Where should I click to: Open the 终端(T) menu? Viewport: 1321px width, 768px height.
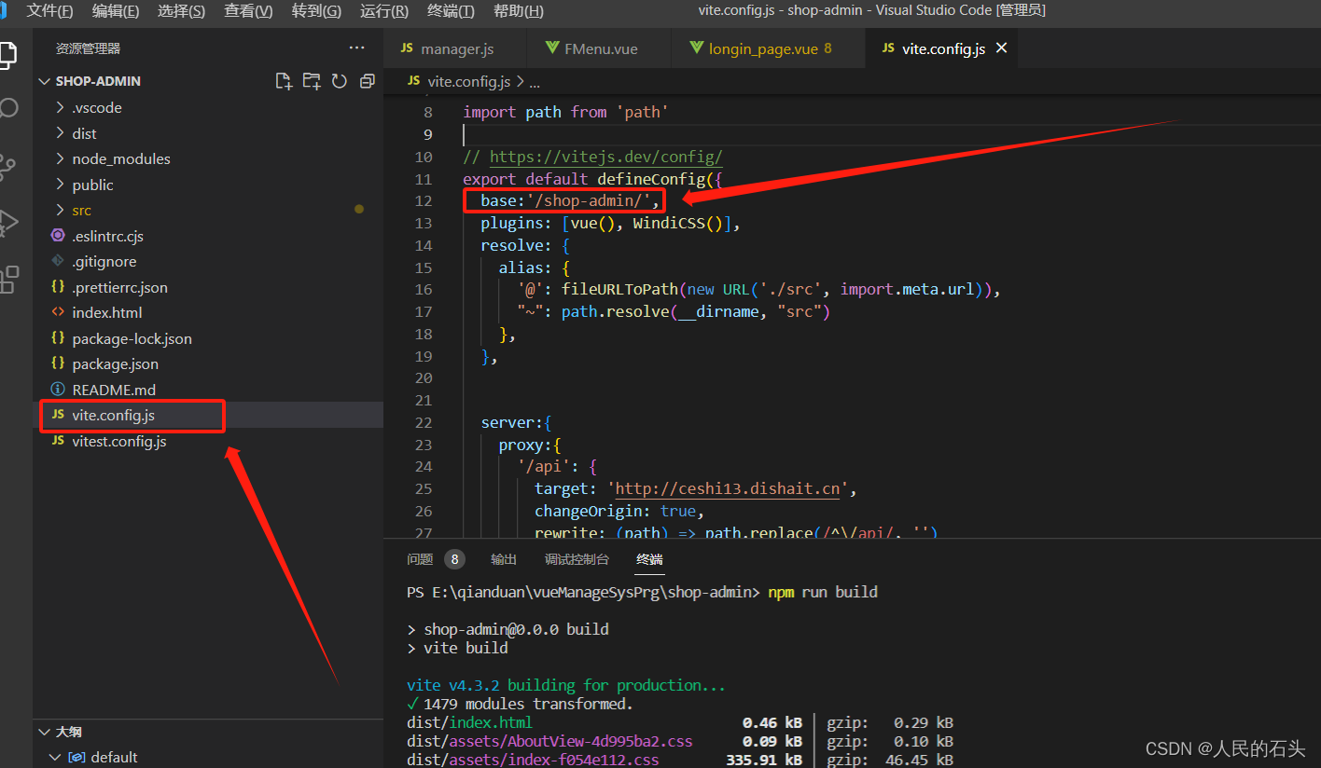pos(451,11)
